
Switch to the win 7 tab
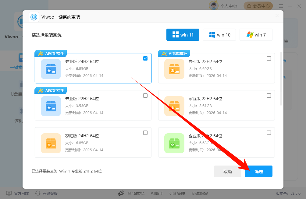tap(256, 35)
